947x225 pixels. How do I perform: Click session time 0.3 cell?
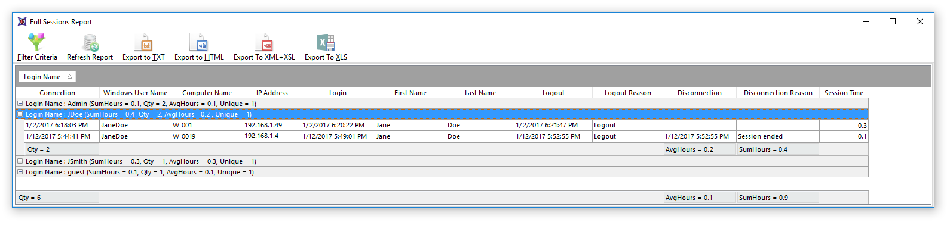844,126
